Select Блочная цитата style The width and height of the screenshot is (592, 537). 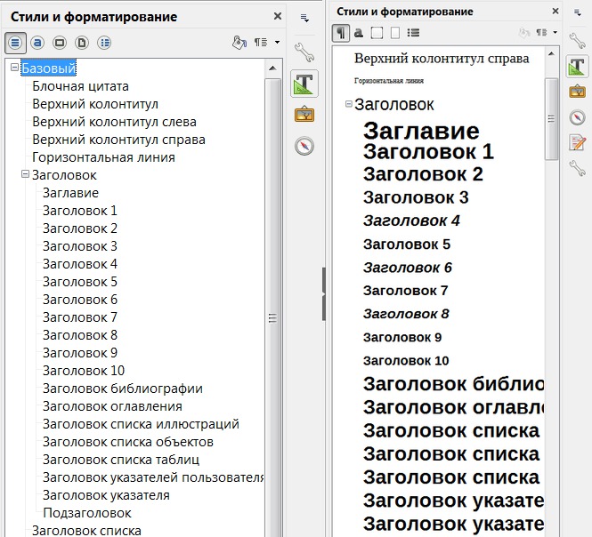pos(80,86)
